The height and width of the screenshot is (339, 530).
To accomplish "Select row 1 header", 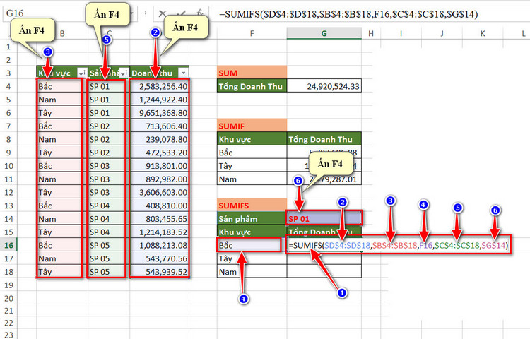I will (x=8, y=47).
